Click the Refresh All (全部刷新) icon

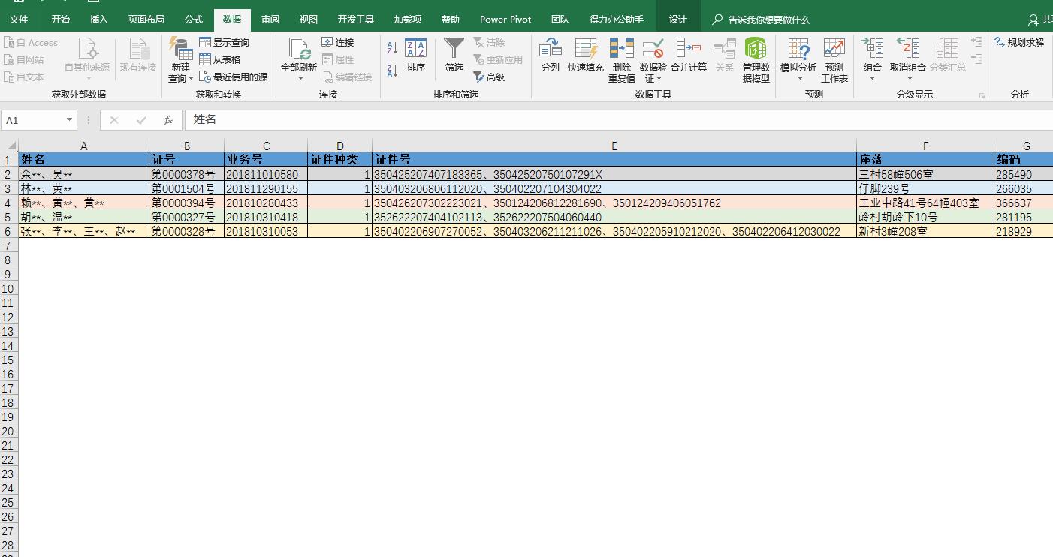299,53
